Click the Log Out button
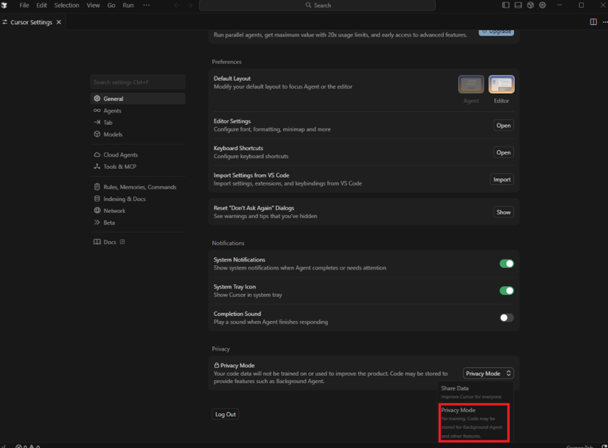The image size is (608, 448). pyautogui.click(x=225, y=415)
